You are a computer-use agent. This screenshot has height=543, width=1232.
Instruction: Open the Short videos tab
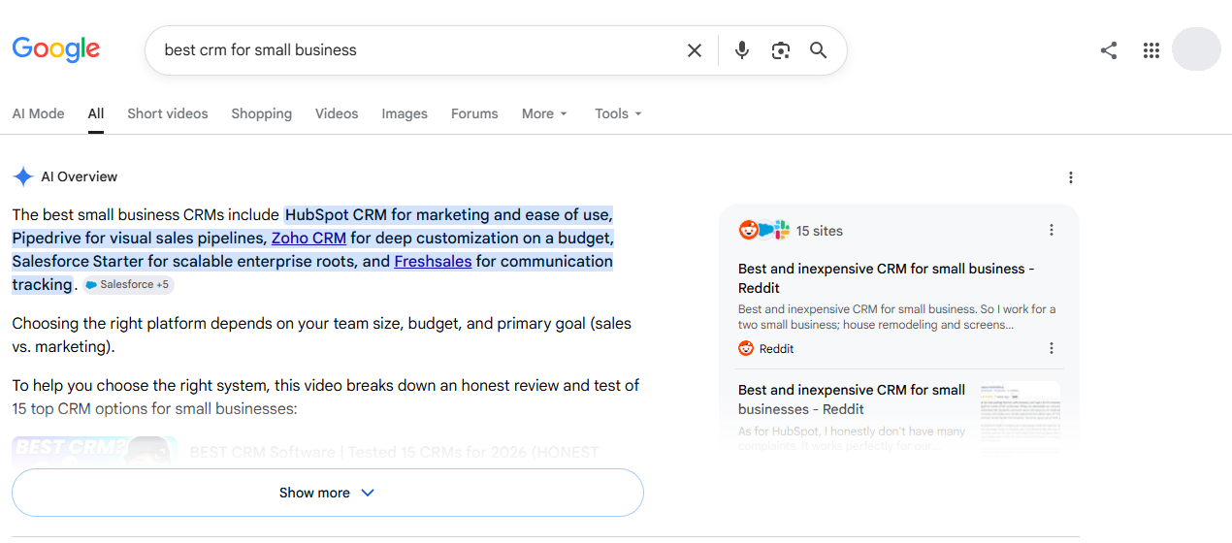click(x=168, y=113)
